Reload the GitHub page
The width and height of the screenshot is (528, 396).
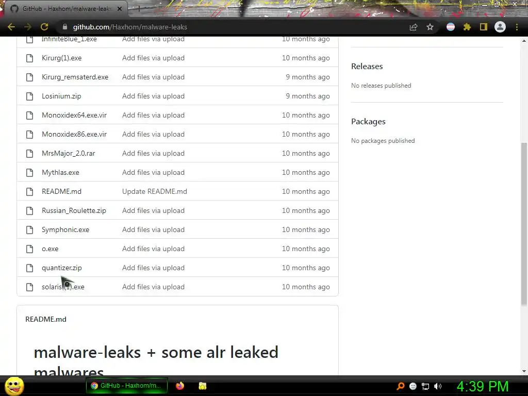[x=44, y=27]
